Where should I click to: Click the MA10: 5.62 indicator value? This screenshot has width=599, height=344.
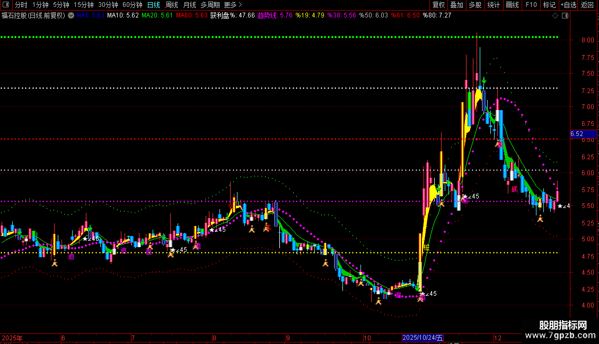coord(122,15)
